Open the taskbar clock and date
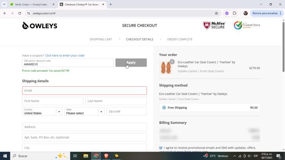The image size is (285, 160). coord(267,156)
